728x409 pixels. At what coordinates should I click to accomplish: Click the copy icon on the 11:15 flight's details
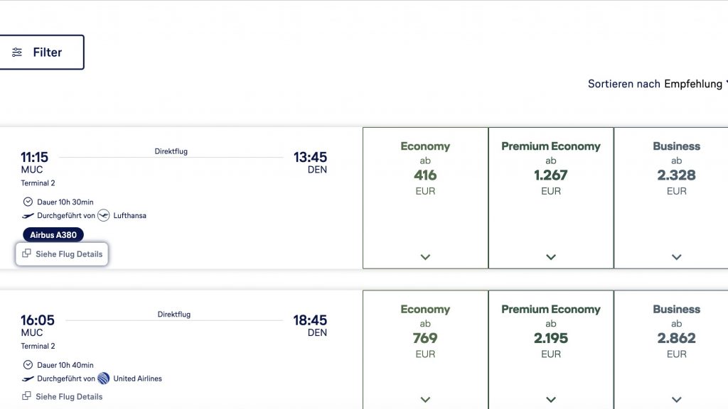tap(26, 253)
